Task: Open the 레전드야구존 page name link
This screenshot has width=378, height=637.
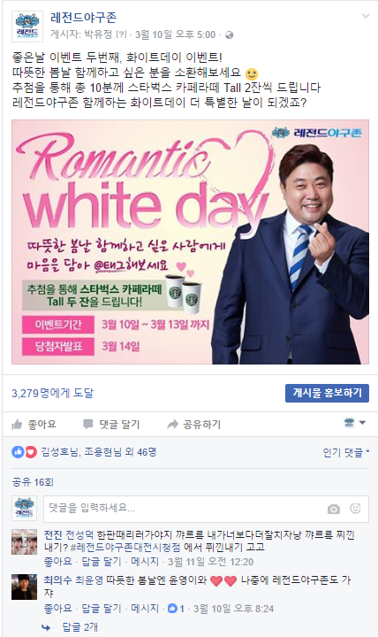Action: pos(84,18)
